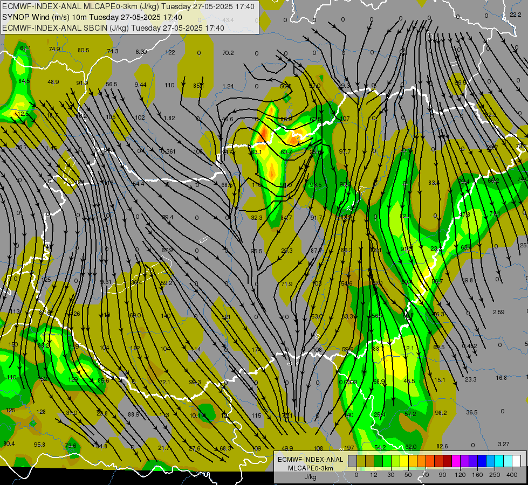Click the map value '9.44'

140,85
